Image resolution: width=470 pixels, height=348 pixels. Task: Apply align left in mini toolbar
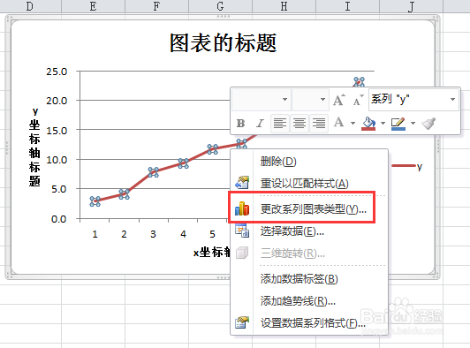(280, 123)
